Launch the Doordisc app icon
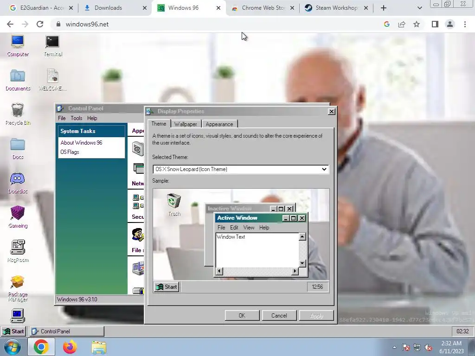475x356 pixels. [18, 183]
